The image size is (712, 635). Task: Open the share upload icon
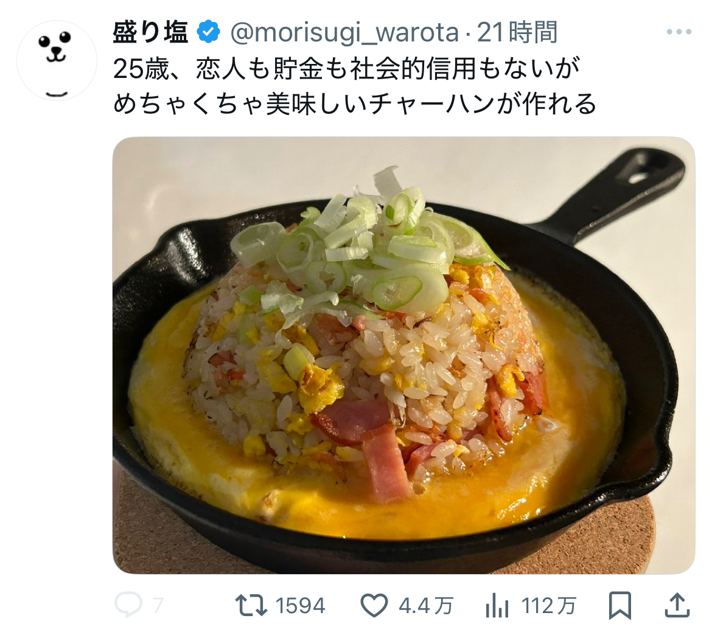click(677, 605)
